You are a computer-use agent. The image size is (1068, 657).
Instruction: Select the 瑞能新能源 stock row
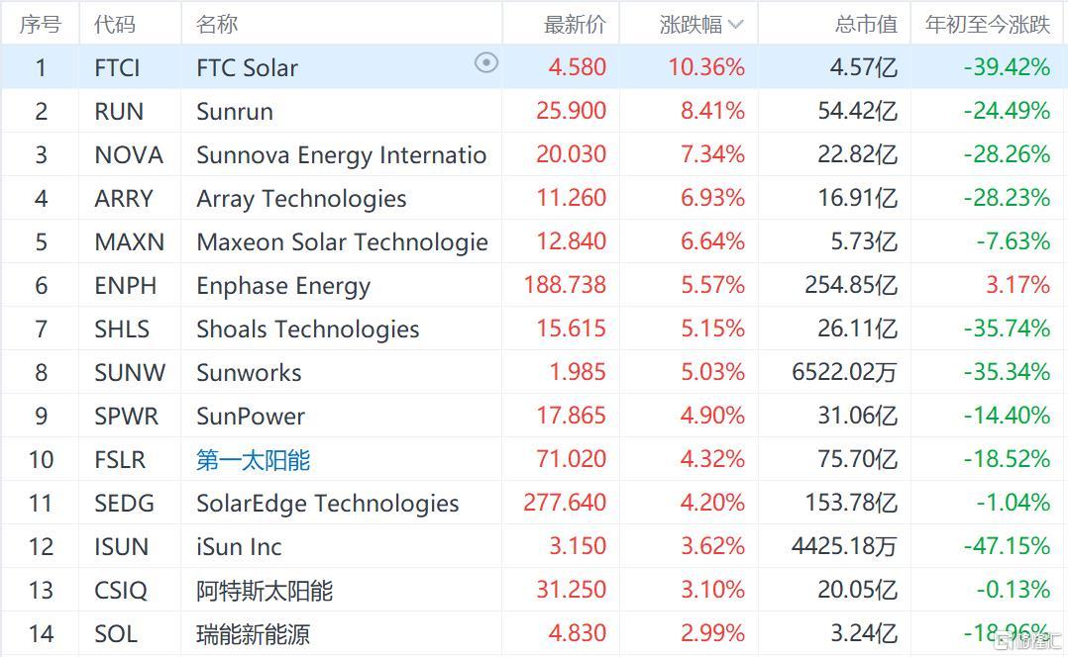[x=534, y=633]
